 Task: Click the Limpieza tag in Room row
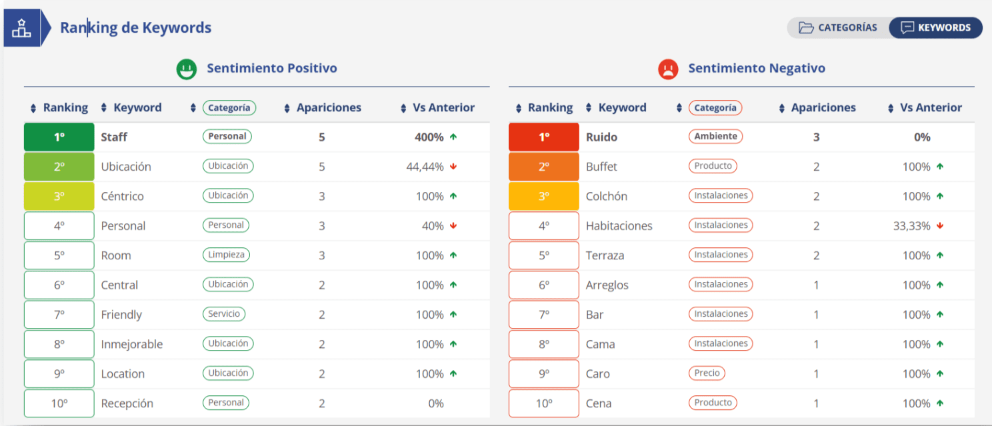click(x=227, y=255)
